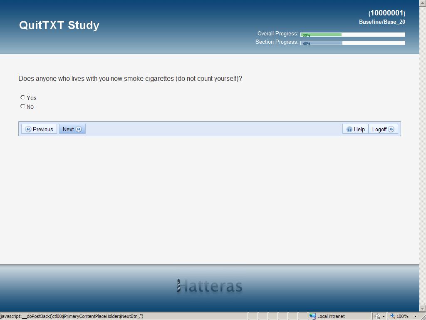Image resolution: width=426 pixels, height=320 pixels.
Task: Click the scrollbar up arrow
Action: 423,2
